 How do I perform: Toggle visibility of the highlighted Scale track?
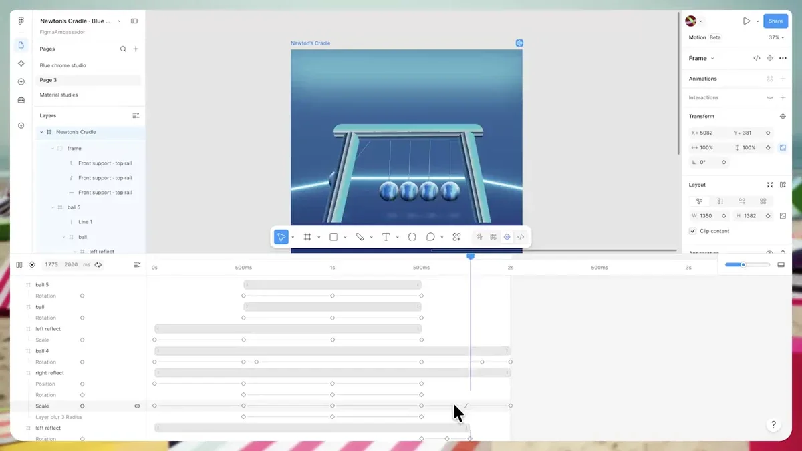coord(137,406)
